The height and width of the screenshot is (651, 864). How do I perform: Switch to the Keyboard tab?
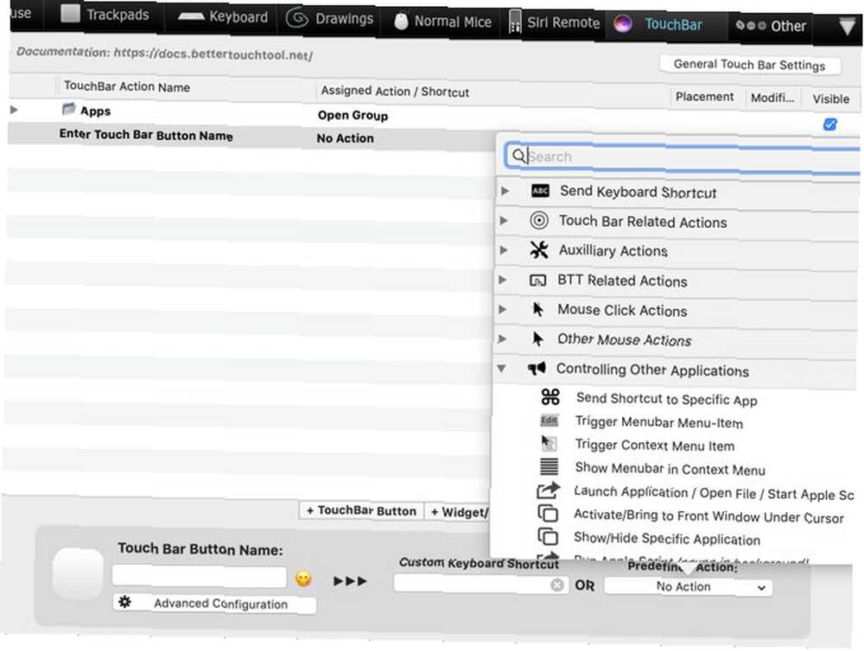click(x=223, y=16)
